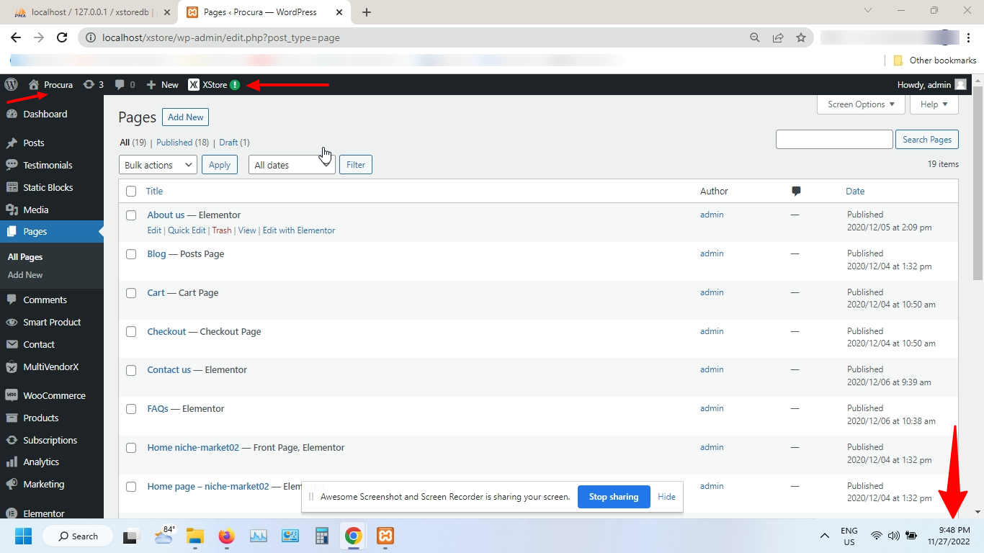Open the XStore menu in the admin bar
The height and width of the screenshot is (553, 984).
pyautogui.click(x=213, y=84)
